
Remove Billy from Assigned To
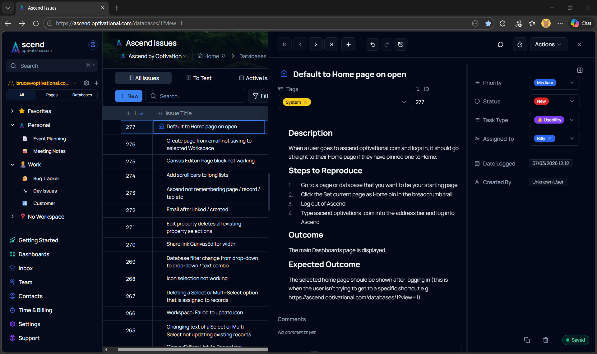[550, 138]
